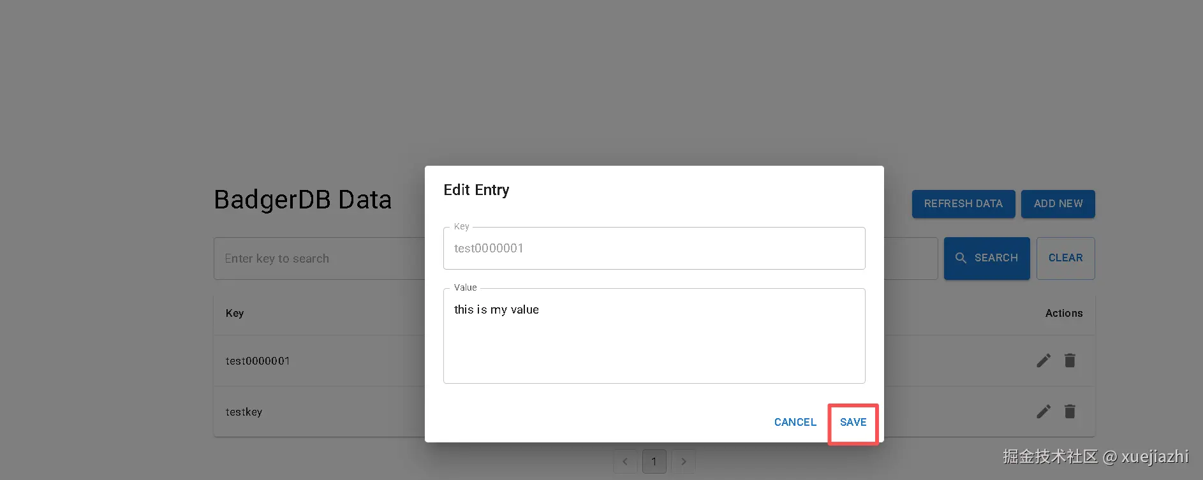
Task: Cancel the Edit Entry dialog
Action: coord(795,422)
